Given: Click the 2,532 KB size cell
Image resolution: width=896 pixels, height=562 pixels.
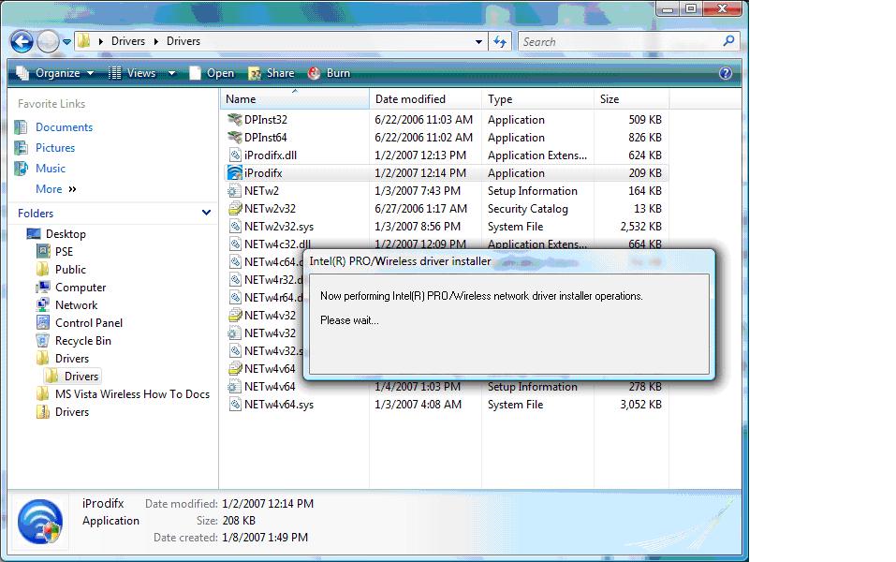Looking at the screenshot, I should pos(640,227).
